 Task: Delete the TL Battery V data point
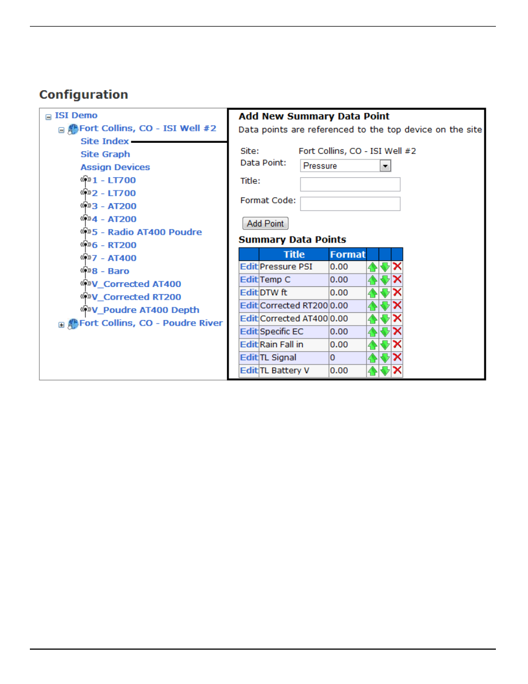[397, 371]
